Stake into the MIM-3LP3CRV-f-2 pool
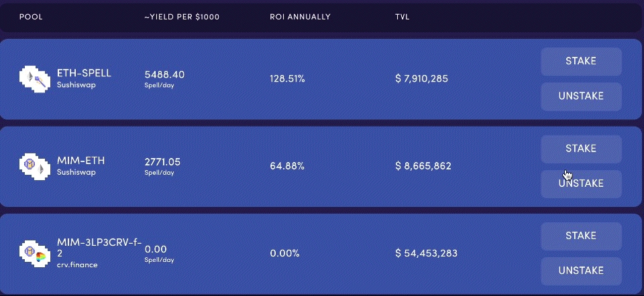 581,236
